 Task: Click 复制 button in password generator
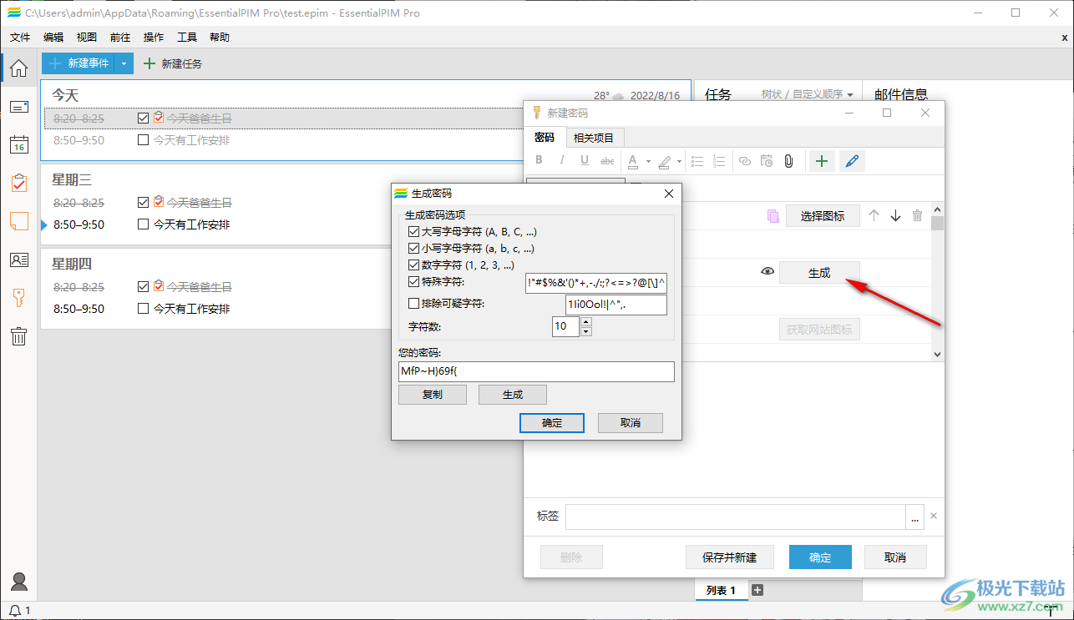[433, 395]
